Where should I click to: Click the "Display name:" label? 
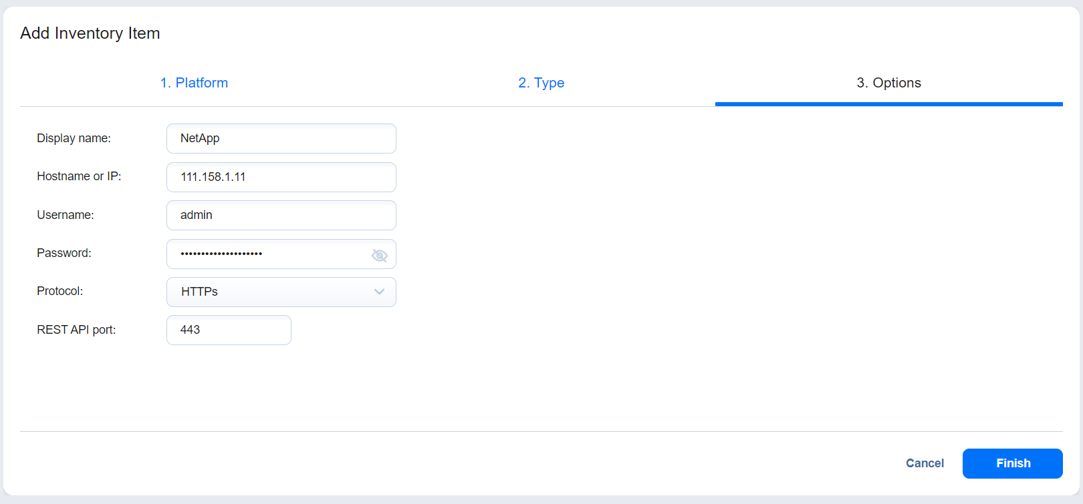click(x=74, y=138)
